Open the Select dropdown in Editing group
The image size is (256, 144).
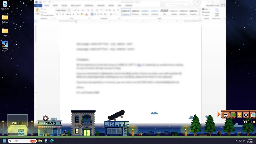click(206, 15)
